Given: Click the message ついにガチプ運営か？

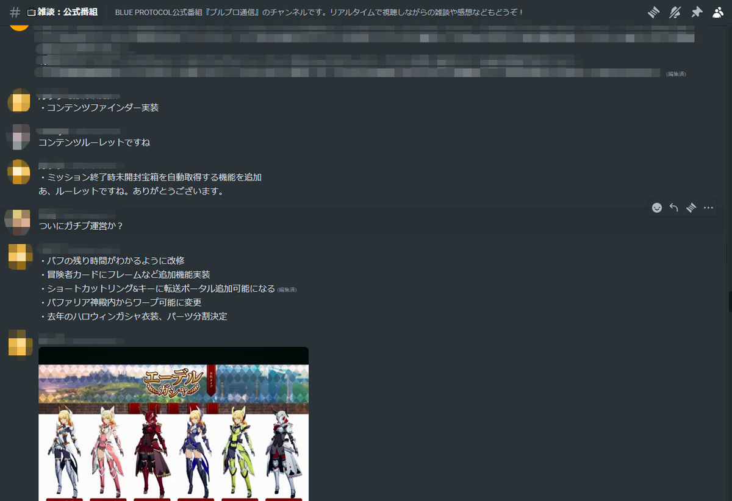Looking at the screenshot, I should coord(81,226).
